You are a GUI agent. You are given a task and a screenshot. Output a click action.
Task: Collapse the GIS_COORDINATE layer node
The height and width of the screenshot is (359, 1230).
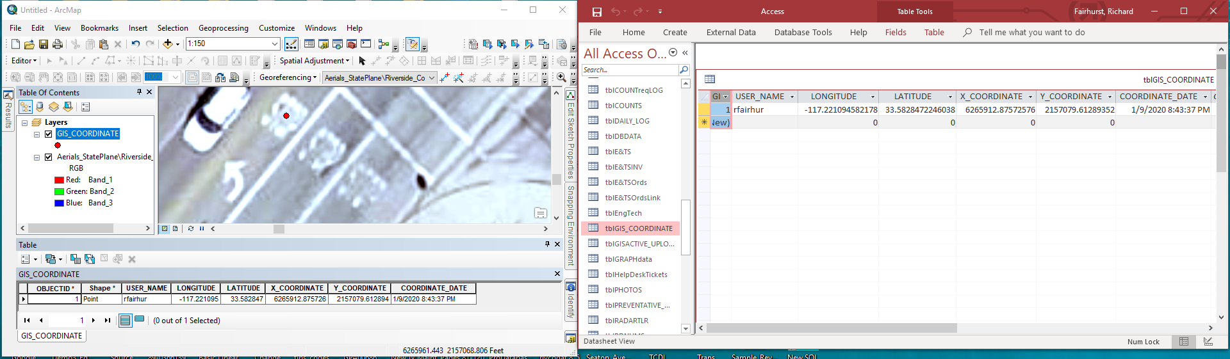[x=37, y=134]
